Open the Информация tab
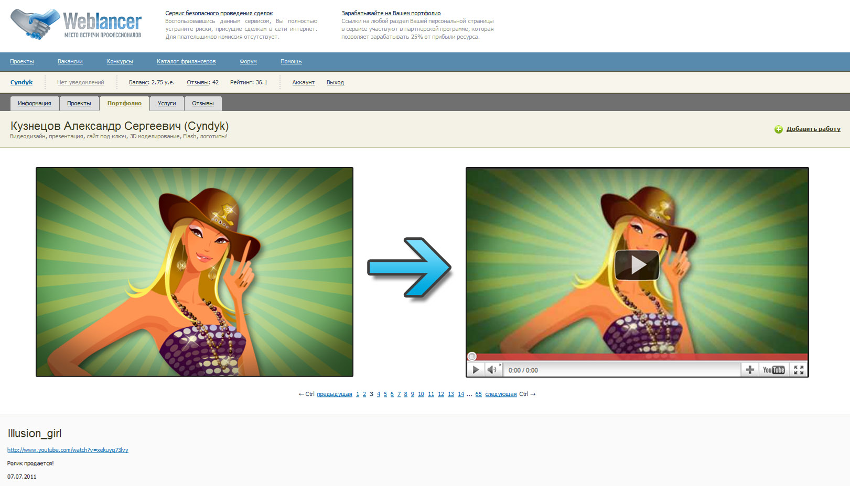This screenshot has width=850, height=486. pos(35,104)
